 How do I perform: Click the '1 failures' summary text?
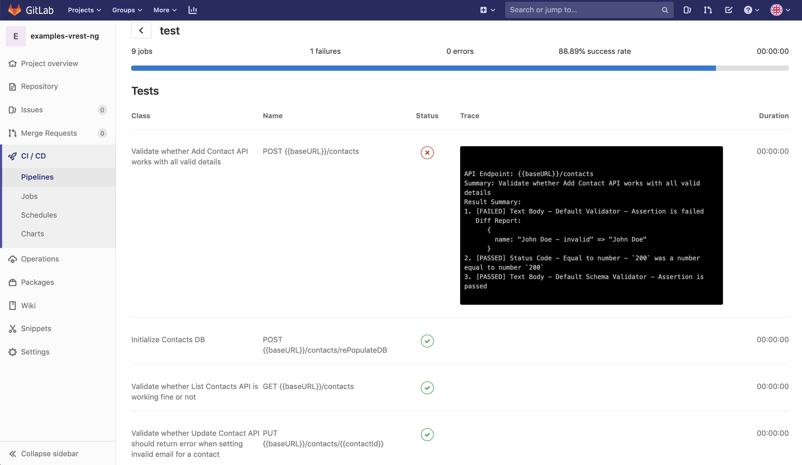[325, 51]
